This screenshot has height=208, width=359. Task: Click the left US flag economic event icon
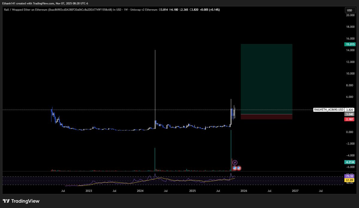(235, 168)
